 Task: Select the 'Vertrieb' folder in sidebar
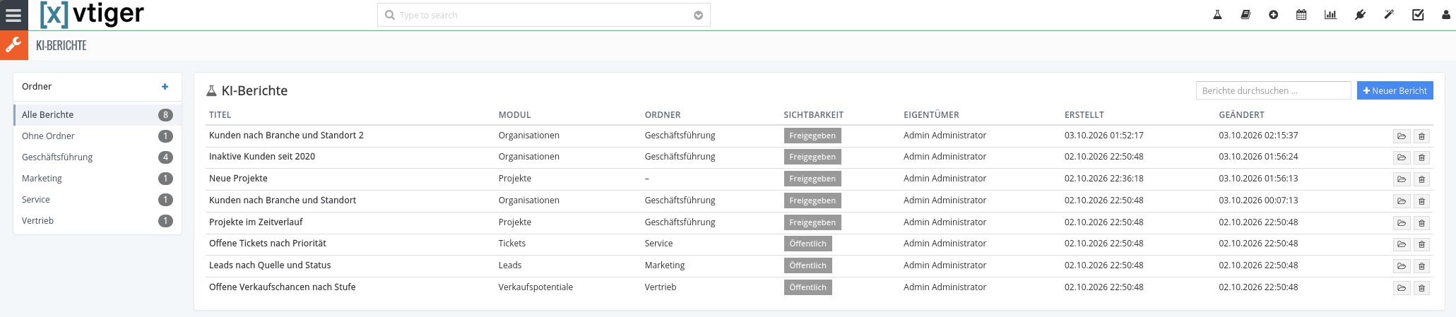tap(97, 220)
